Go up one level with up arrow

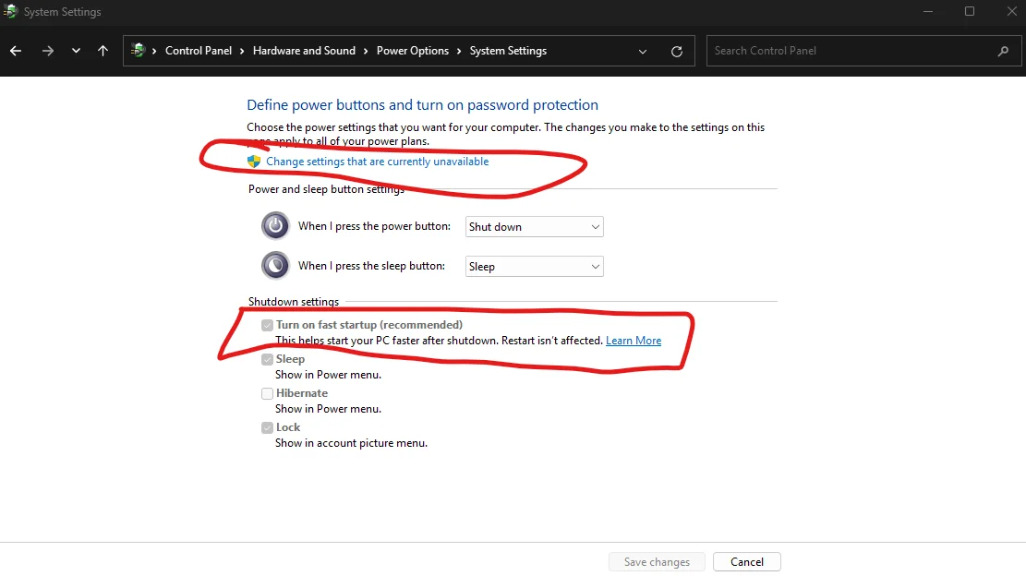point(103,51)
